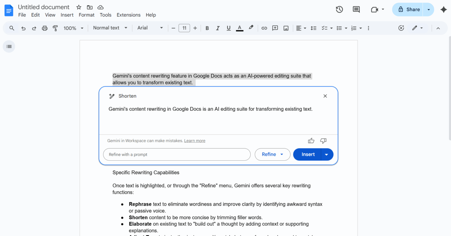The width and height of the screenshot is (451, 236).
Task: Show the document outline icon
Action: click(x=9, y=47)
